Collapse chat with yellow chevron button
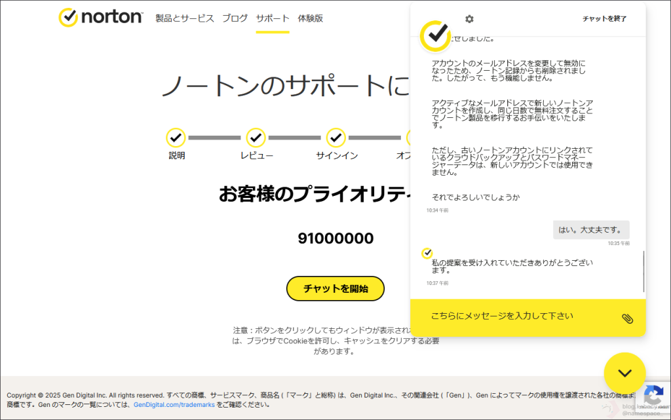 (x=624, y=373)
